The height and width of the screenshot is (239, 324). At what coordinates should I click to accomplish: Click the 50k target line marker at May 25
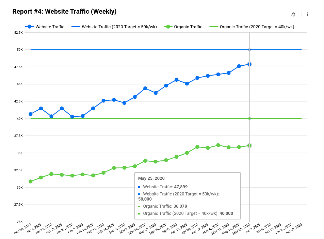[x=249, y=50]
